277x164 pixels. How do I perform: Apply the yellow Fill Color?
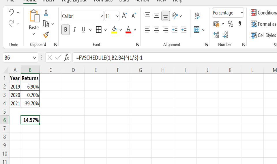114,30
